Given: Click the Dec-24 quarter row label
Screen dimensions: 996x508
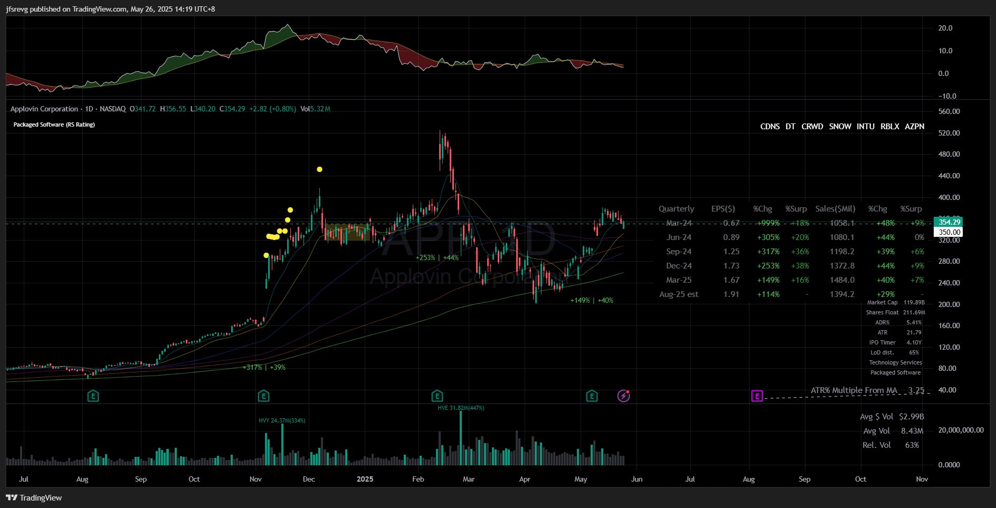Looking at the screenshot, I should click(x=679, y=266).
